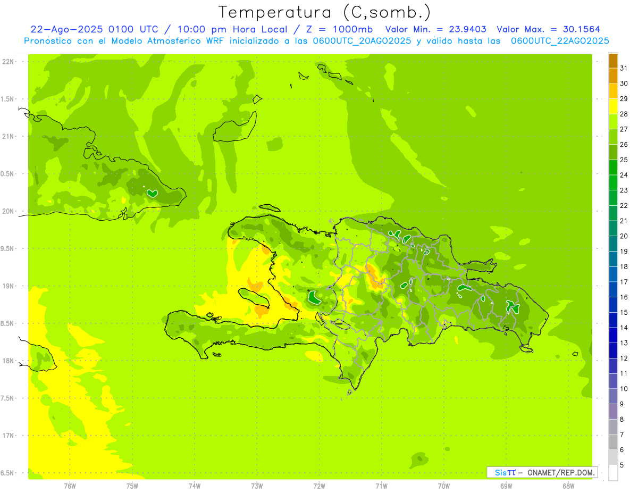Click the "Valor Max. = 30.1564" text
The width and height of the screenshot is (638, 493).
pos(549,30)
